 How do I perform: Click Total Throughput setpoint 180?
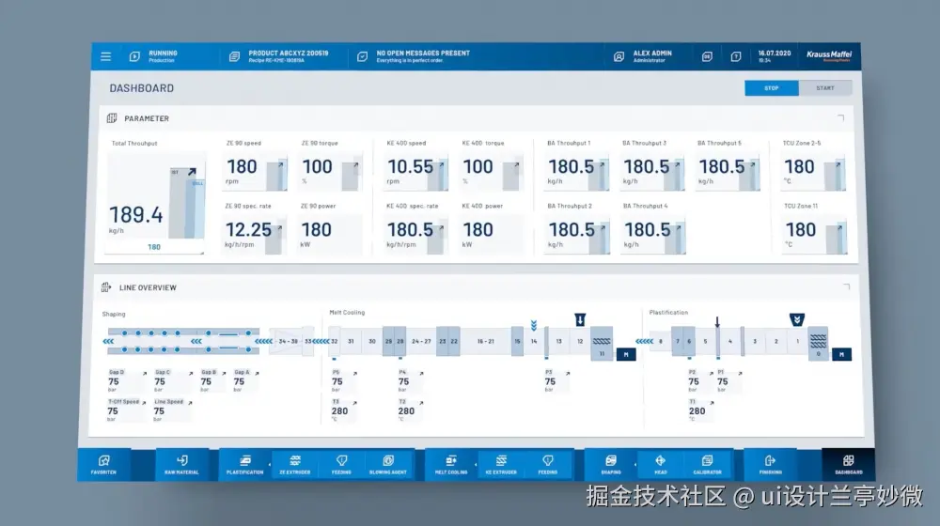point(154,247)
